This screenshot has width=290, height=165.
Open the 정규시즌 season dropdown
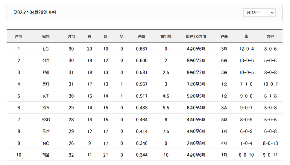click(259, 13)
